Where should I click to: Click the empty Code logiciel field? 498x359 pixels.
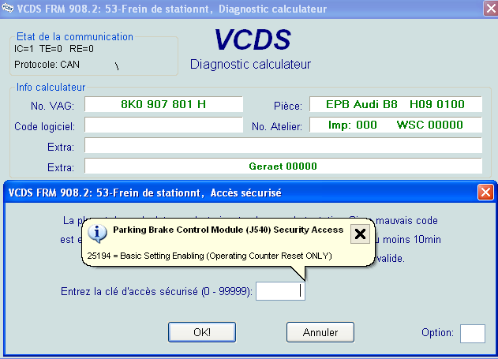[163, 125]
